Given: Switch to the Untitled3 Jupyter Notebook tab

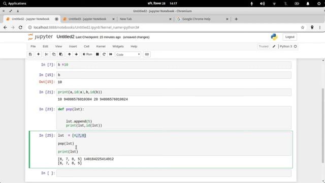Looking at the screenshot, I should [87, 19].
